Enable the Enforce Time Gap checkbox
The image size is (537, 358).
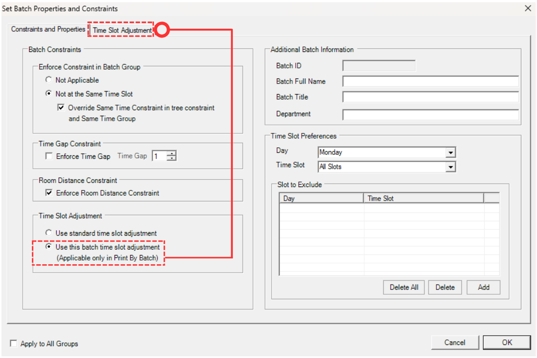tap(49, 156)
